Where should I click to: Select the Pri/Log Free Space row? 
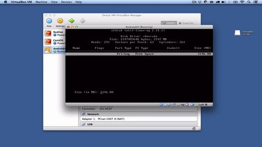[139, 54]
